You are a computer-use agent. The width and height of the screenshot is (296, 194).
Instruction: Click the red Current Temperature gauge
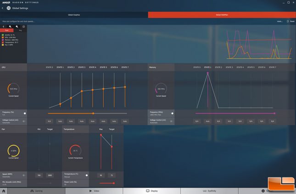point(75,151)
